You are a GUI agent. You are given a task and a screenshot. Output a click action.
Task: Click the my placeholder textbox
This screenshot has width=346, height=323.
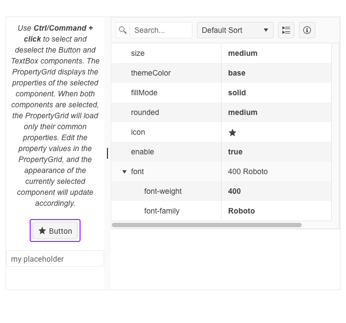pos(55,259)
